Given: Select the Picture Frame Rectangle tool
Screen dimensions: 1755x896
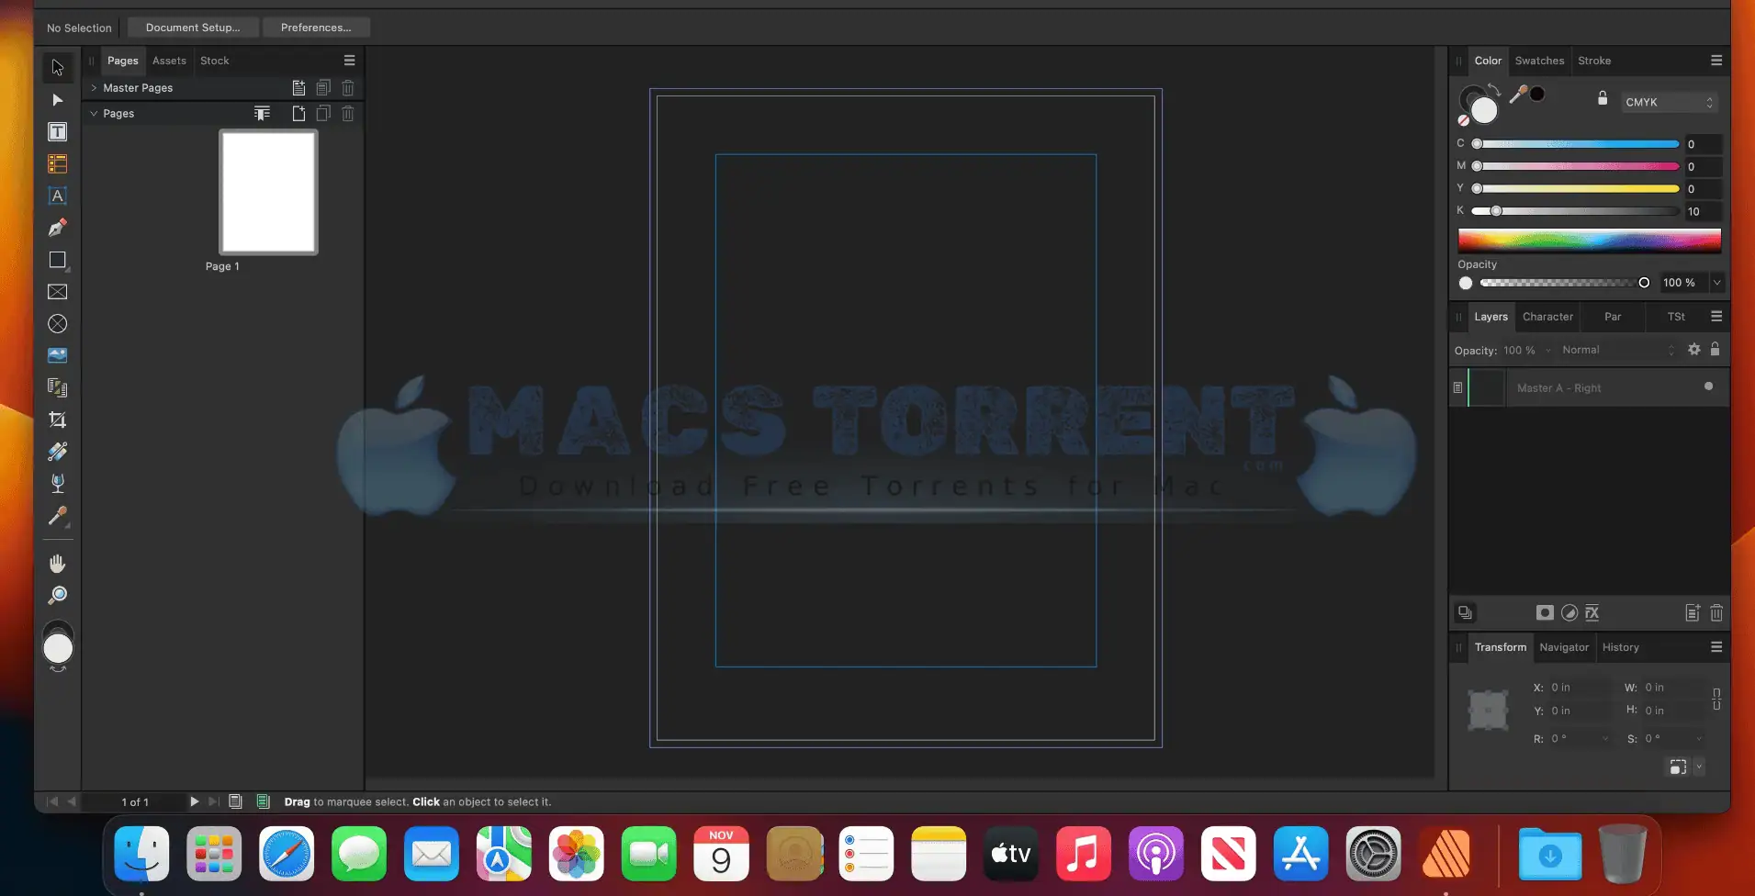Looking at the screenshot, I should tap(58, 292).
